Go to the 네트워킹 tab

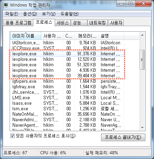[x=98, y=23]
